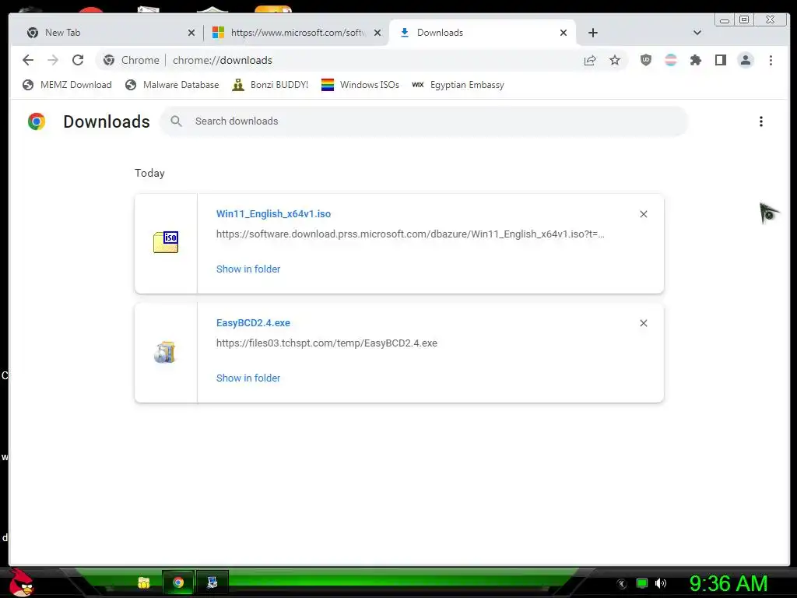The image size is (797, 598).
Task: Open the Windows ISOs bookmark
Action: click(x=360, y=85)
